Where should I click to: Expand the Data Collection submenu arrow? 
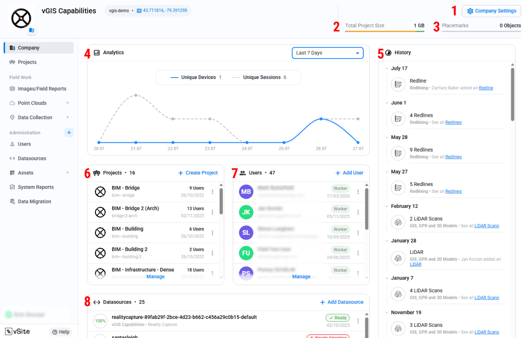(68, 117)
